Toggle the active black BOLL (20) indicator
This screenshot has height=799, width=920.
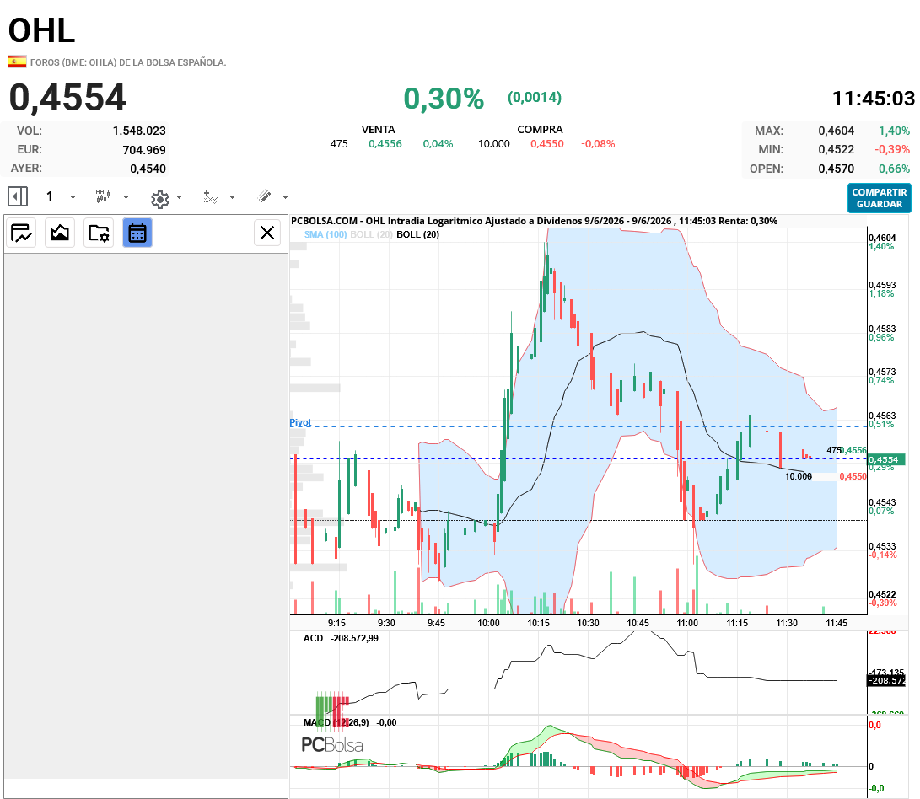pyautogui.click(x=417, y=234)
